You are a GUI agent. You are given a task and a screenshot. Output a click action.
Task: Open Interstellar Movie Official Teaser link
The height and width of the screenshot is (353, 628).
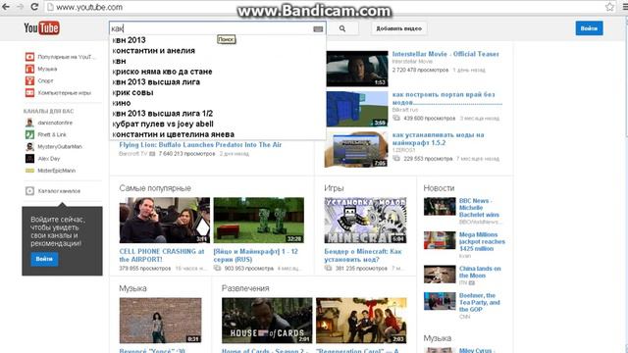[x=445, y=54]
